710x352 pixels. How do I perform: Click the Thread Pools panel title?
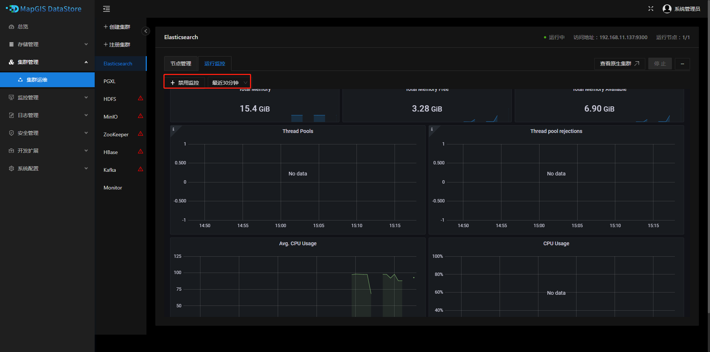tap(298, 131)
